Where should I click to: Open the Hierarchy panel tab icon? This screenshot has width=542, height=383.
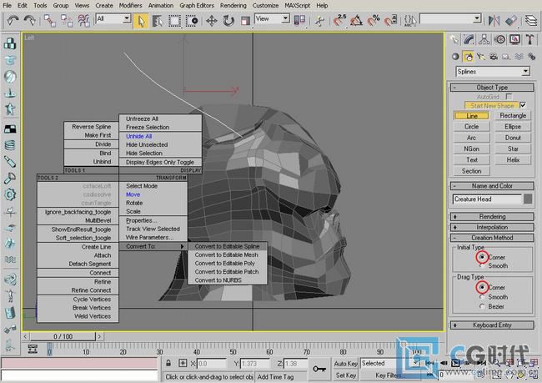[x=484, y=40]
